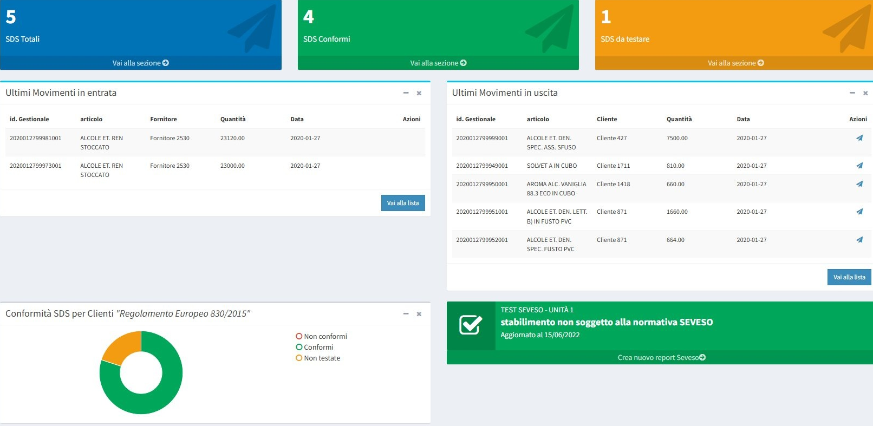873x426 pixels.
Task: Collapse Ultimi Movimenti in uscita panel
Action: point(852,93)
